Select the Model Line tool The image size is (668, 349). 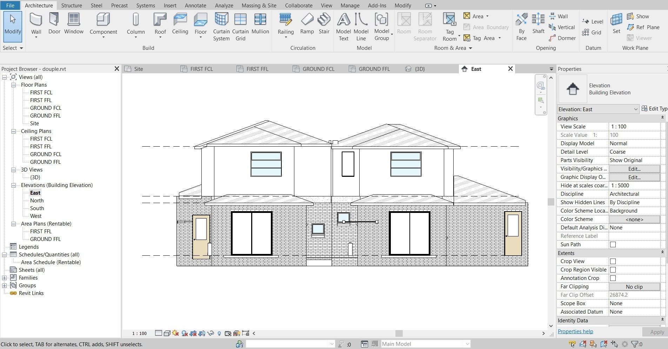pyautogui.click(x=361, y=27)
